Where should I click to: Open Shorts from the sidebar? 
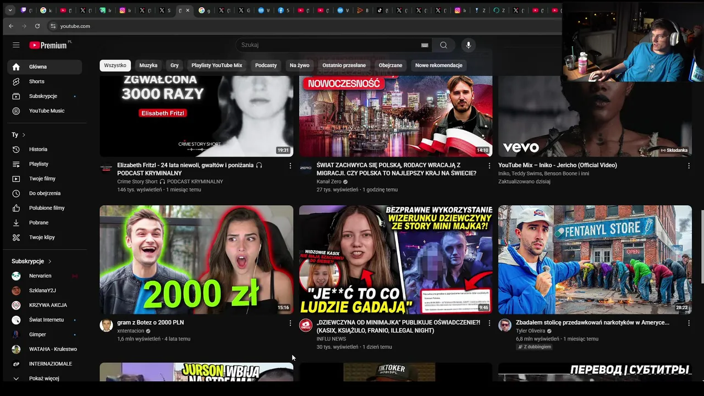(x=45, y=81)
